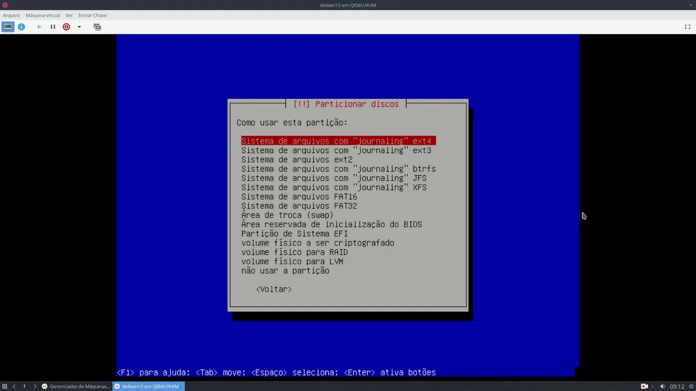The height and width of the screenshot is (391, 696).
Task: Click the window menu dash button in the title bar
Action: pyautogui.click(x=691, y=5)
